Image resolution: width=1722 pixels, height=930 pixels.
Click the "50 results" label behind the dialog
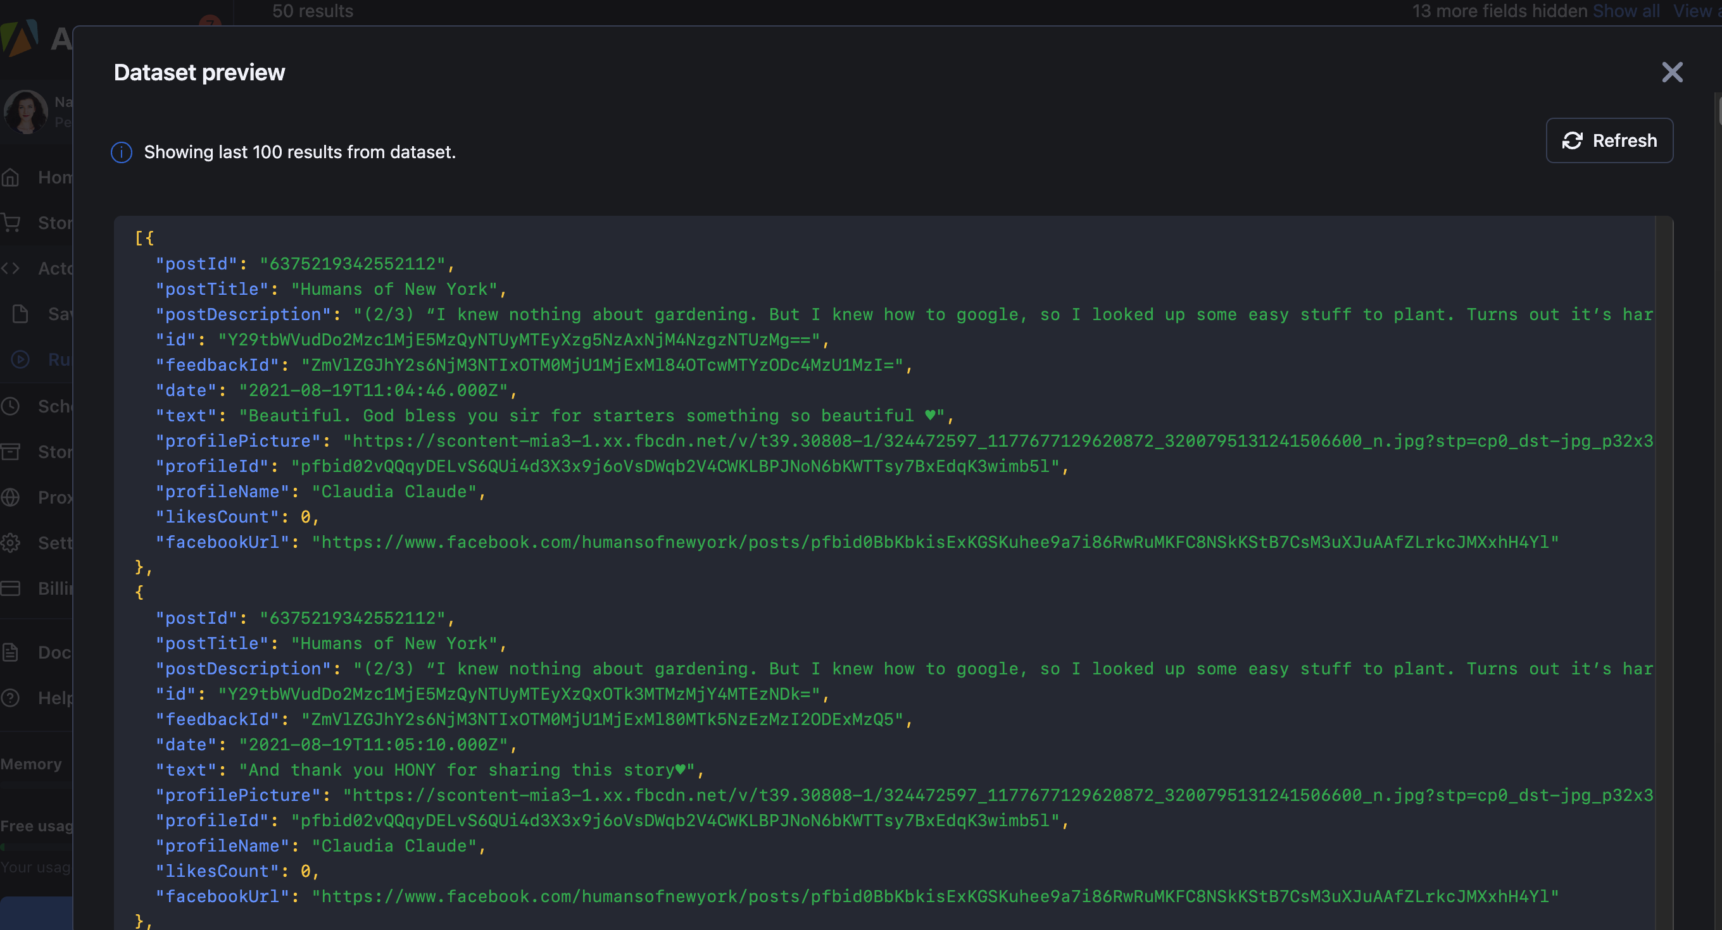pyautogui.click(x=312, y=11)
